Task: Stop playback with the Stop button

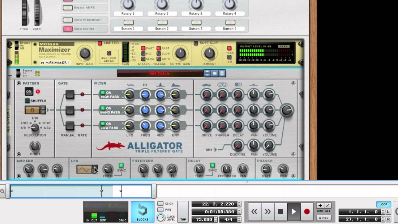Action: pyautogui.click(x=280, y=212)
